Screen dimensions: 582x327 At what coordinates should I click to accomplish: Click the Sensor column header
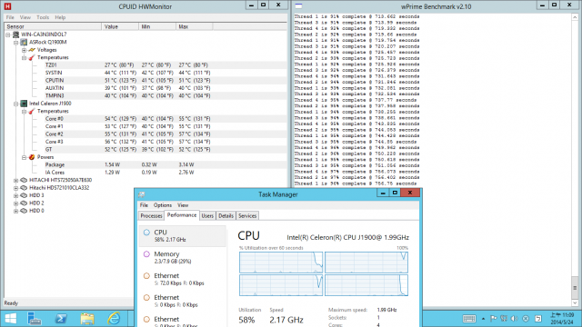click(x=53, y=26)
